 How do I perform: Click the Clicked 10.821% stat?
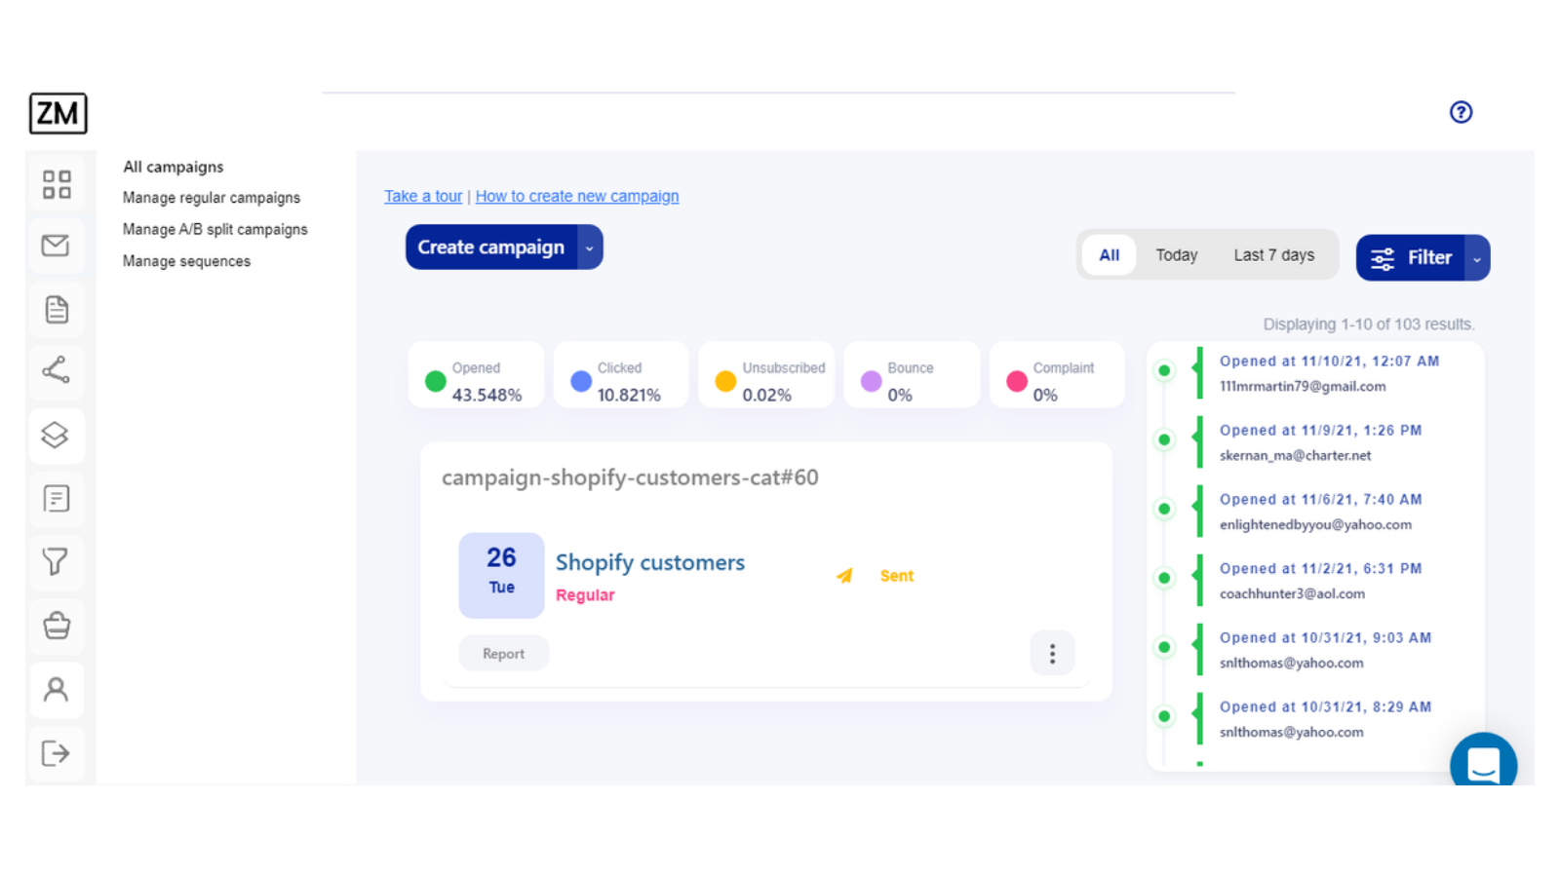[x=621, y=375]
